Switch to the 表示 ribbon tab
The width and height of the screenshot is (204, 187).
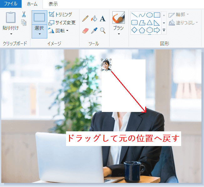(x=53, y=4)
